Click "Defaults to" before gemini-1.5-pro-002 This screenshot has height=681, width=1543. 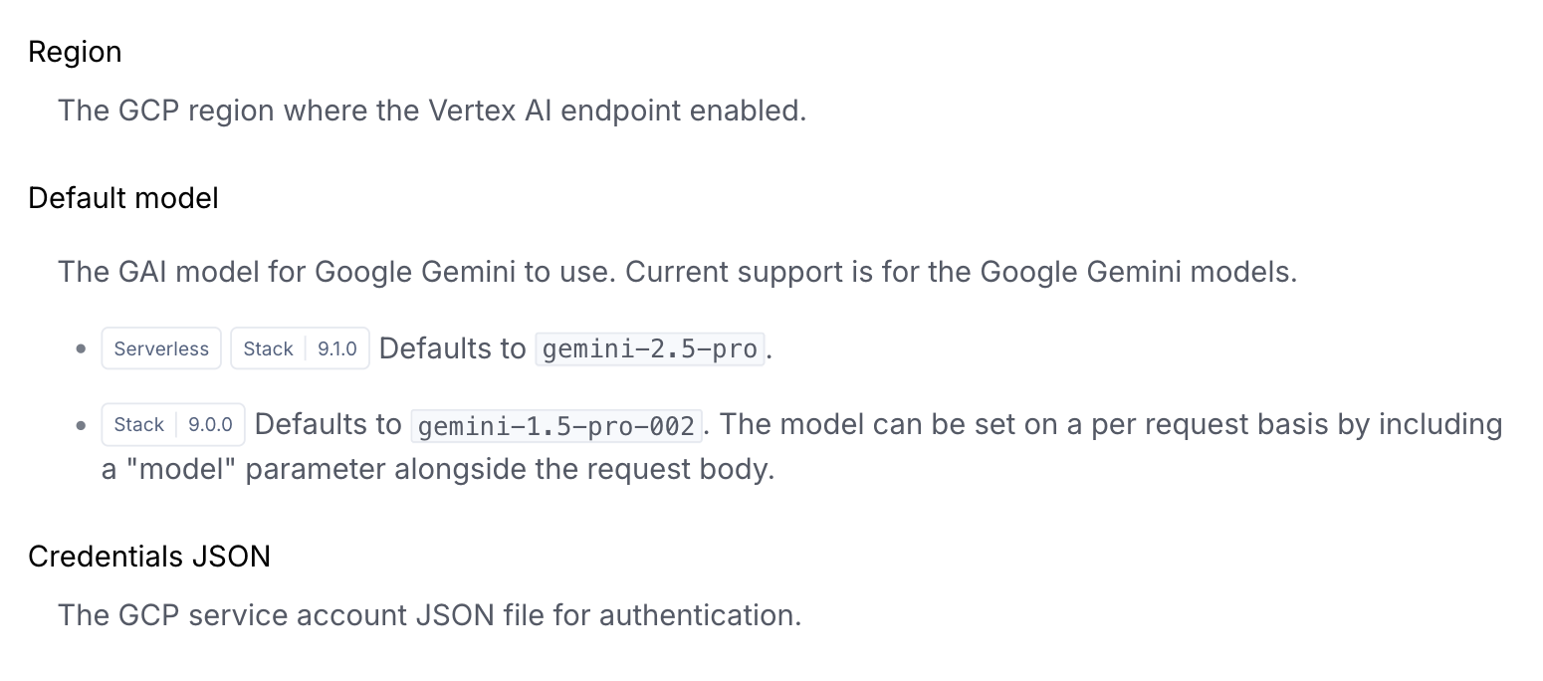pyautogui.click(x=329, y=425)
